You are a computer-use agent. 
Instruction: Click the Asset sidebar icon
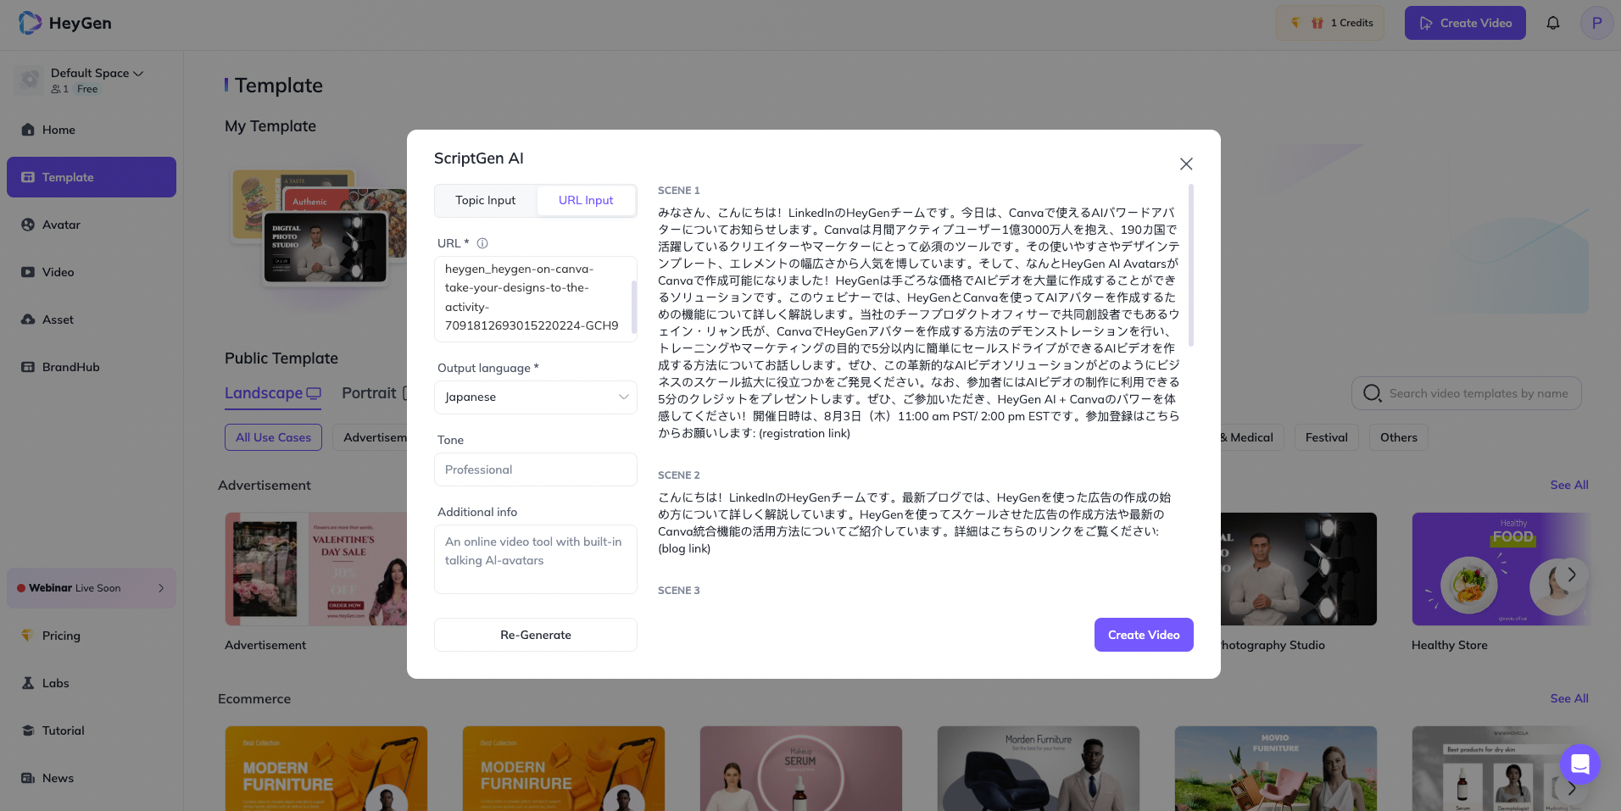pos(28,319)
